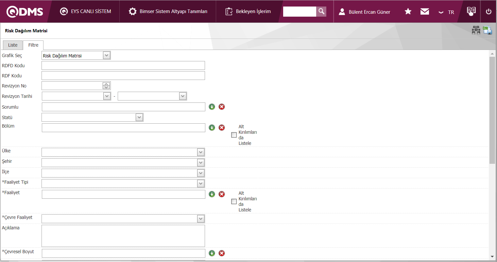Open the EYS CANLI SİSTEM menu
The height and width of the screenshot is (262, 497).
(x=86, y=11)
